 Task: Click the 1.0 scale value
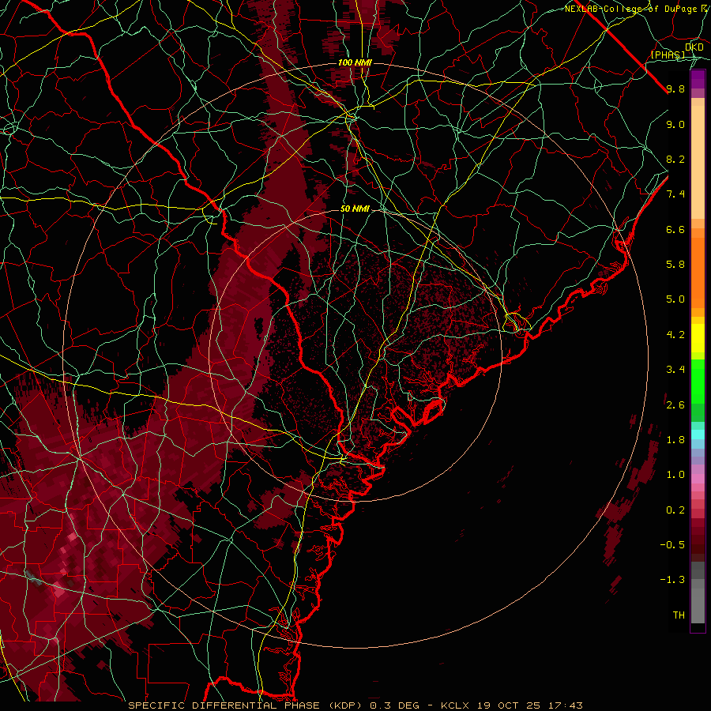pos(675,475)
